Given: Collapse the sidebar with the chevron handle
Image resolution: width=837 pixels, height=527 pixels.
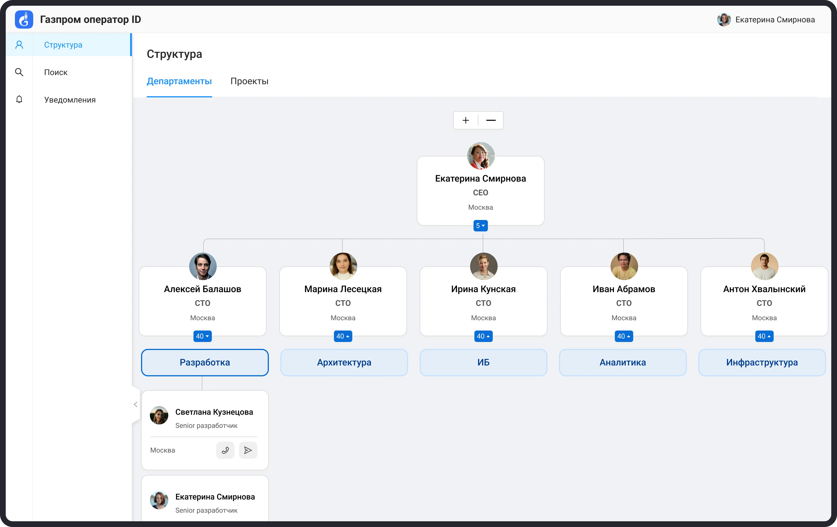Looking at the screenshot, I should [136, 404].
